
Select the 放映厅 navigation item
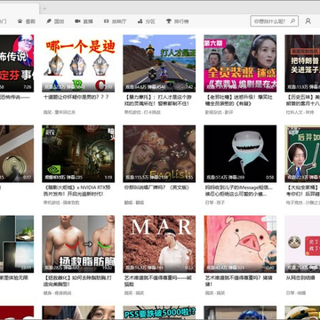pos(116,21)
